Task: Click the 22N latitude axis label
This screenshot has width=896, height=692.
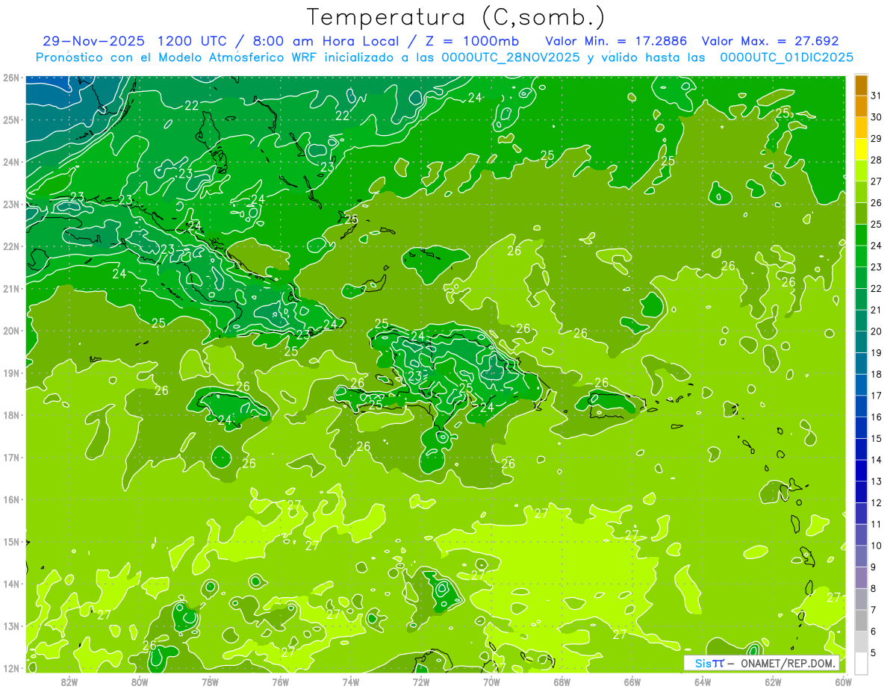Action: point(11,246)
